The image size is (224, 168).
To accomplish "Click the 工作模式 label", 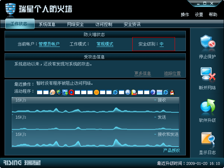I will pos(79,44).
